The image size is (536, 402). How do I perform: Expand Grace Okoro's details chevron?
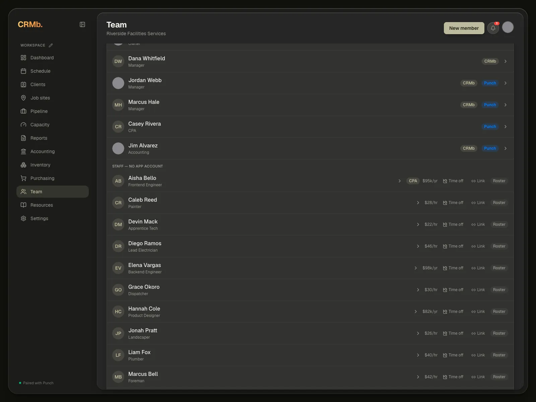[x=418, y=290]
